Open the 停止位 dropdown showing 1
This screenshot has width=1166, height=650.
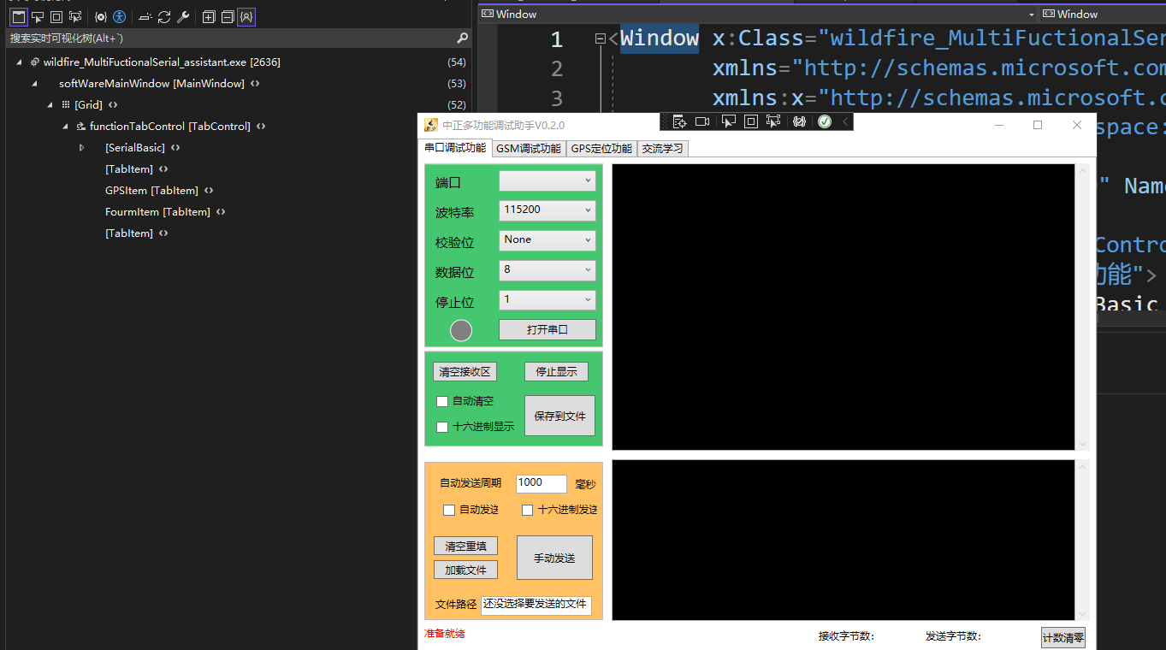pos(547,300)
